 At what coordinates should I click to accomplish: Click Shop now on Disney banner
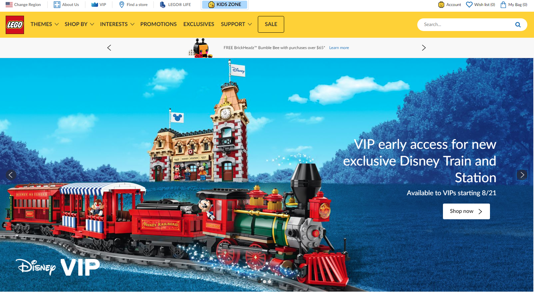[x=466, y=211]
